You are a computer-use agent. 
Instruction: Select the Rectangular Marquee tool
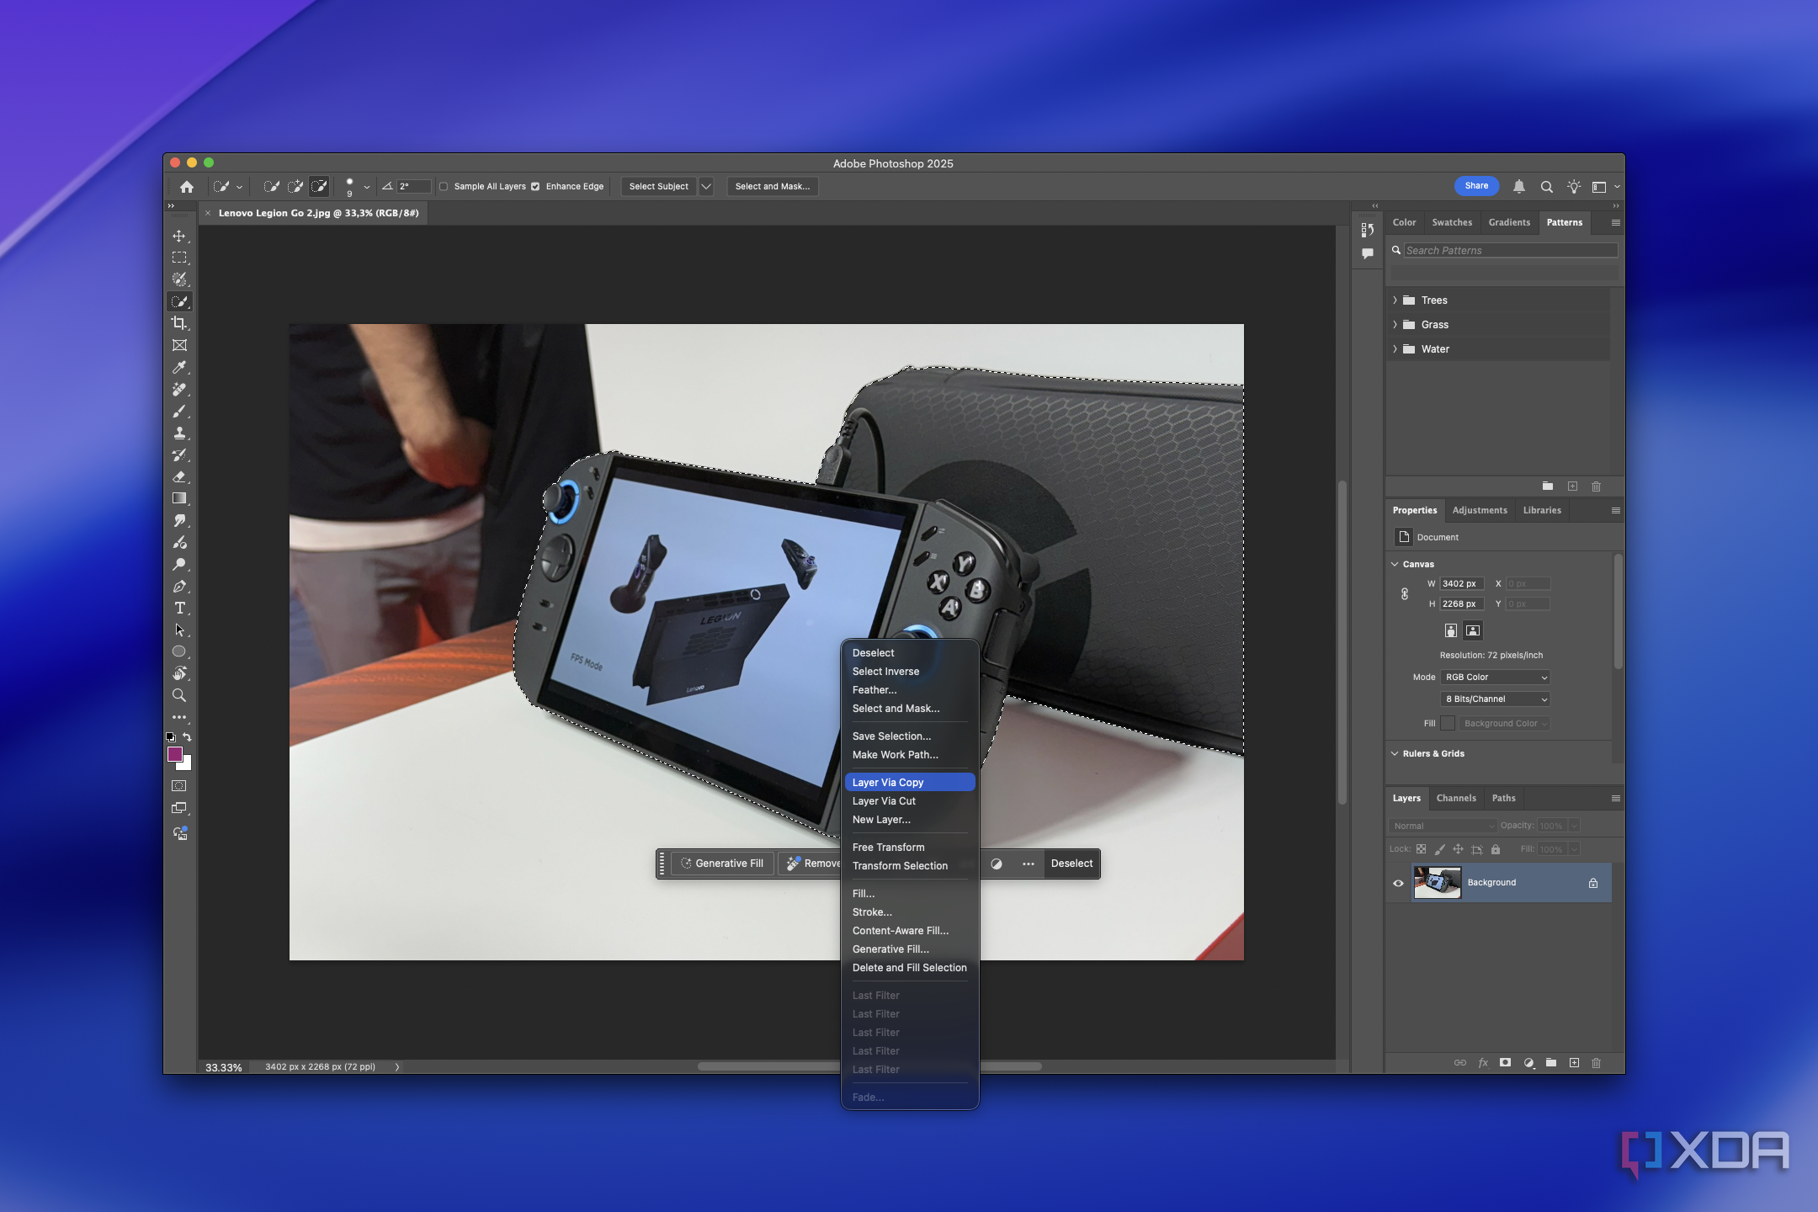[179, 258]
